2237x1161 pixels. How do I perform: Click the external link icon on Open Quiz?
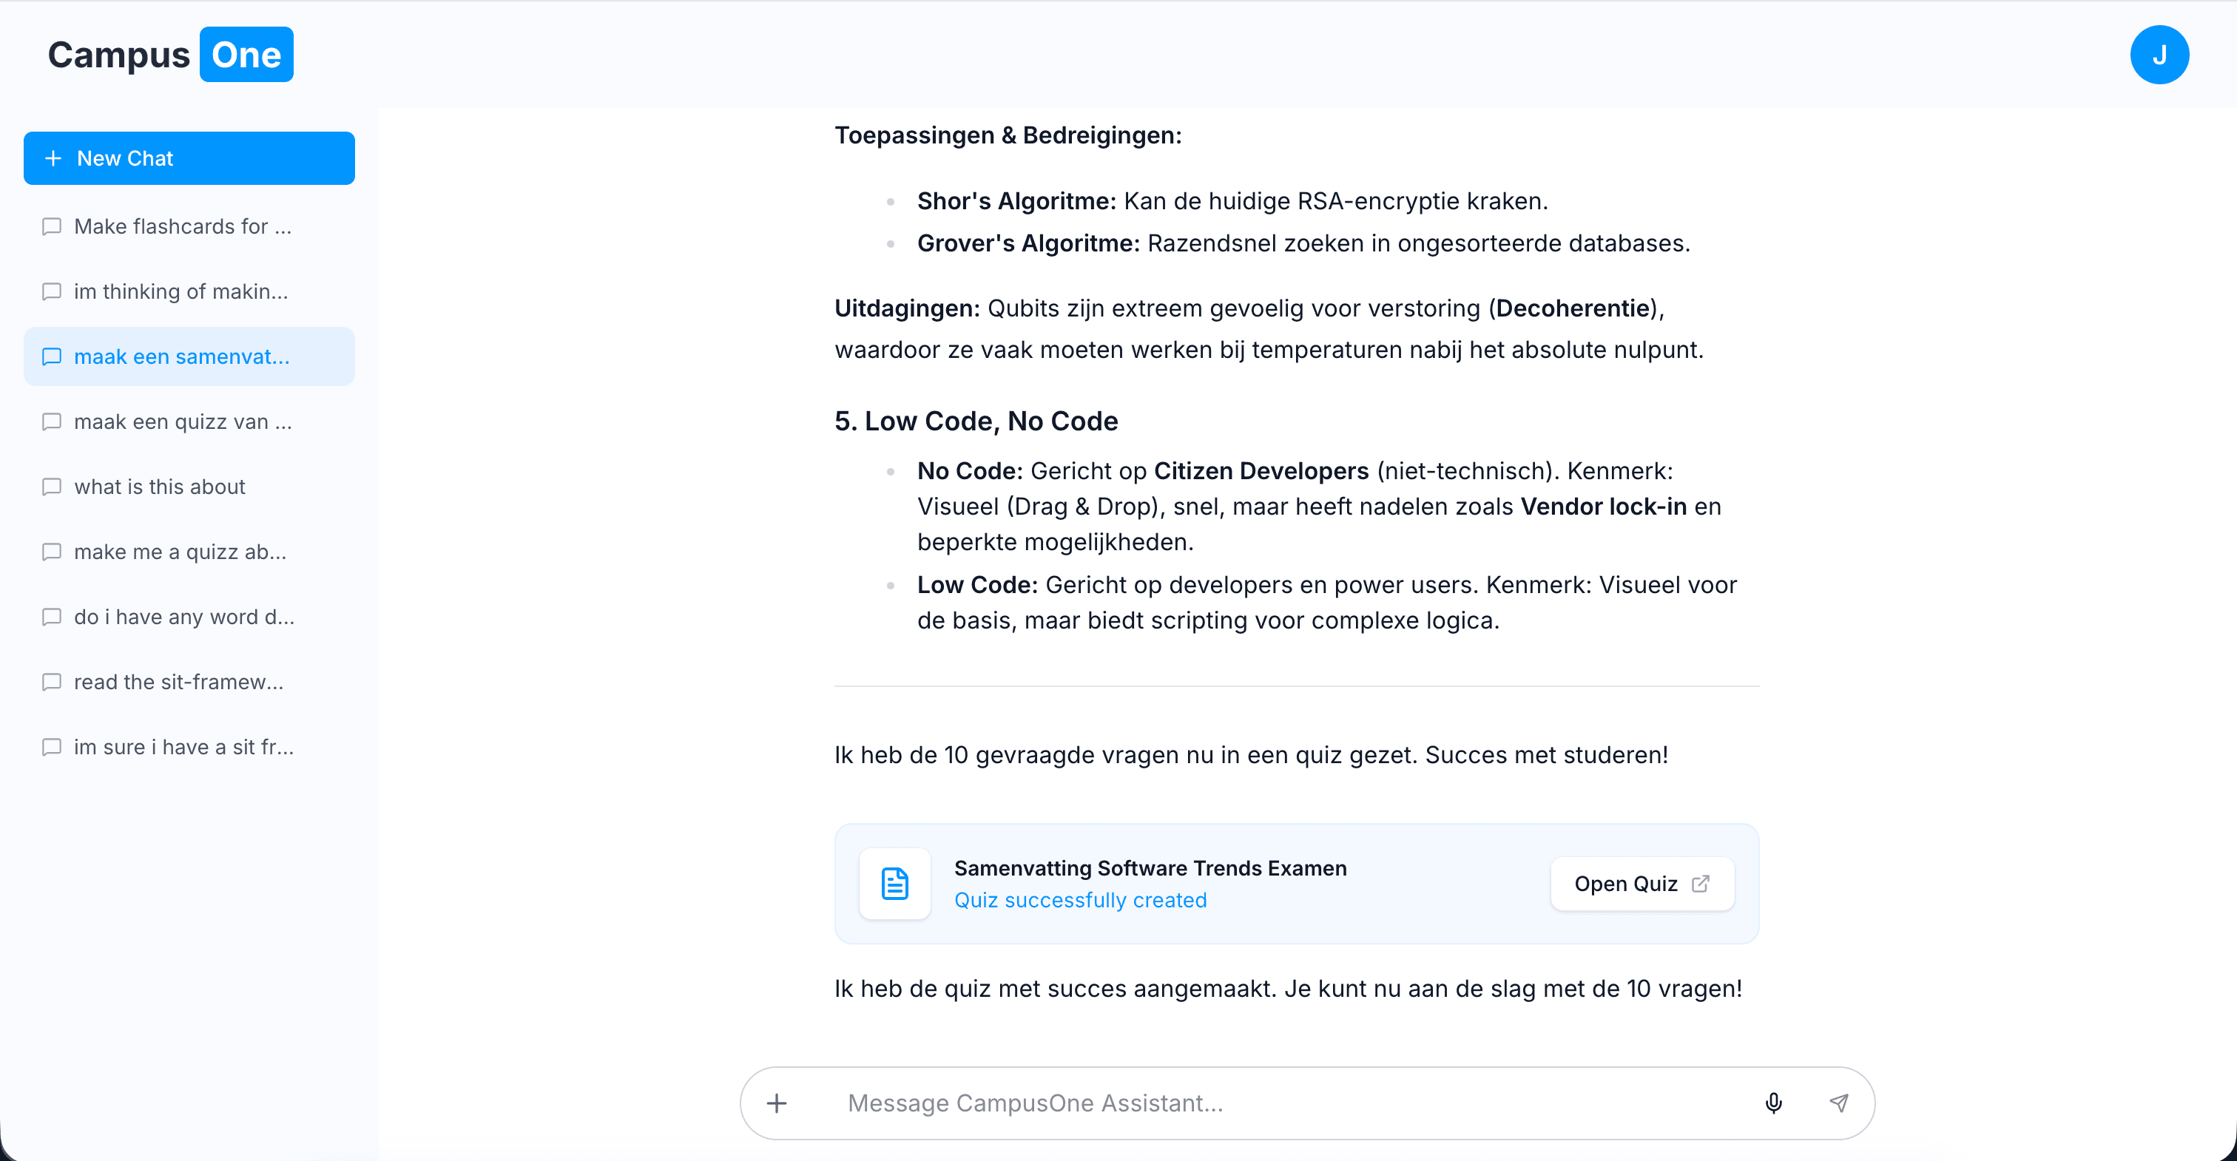[x=1701, y=883]
